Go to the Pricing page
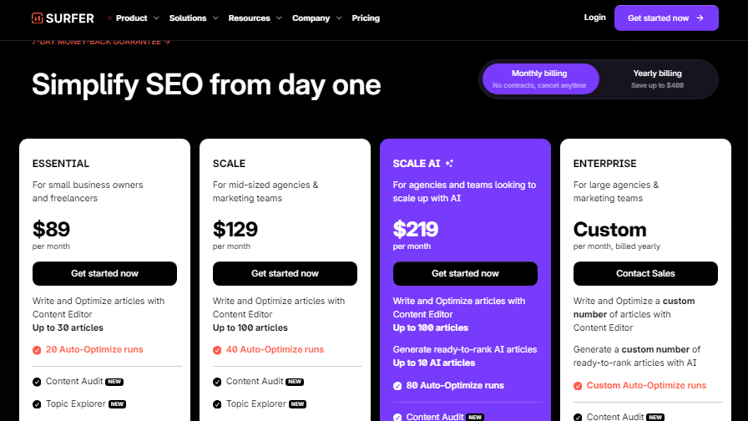 [366, 18]
